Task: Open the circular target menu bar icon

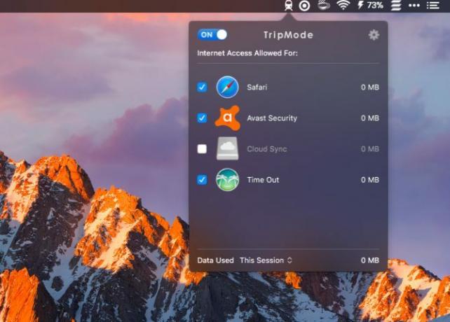Action: click(x=304, y=6)
